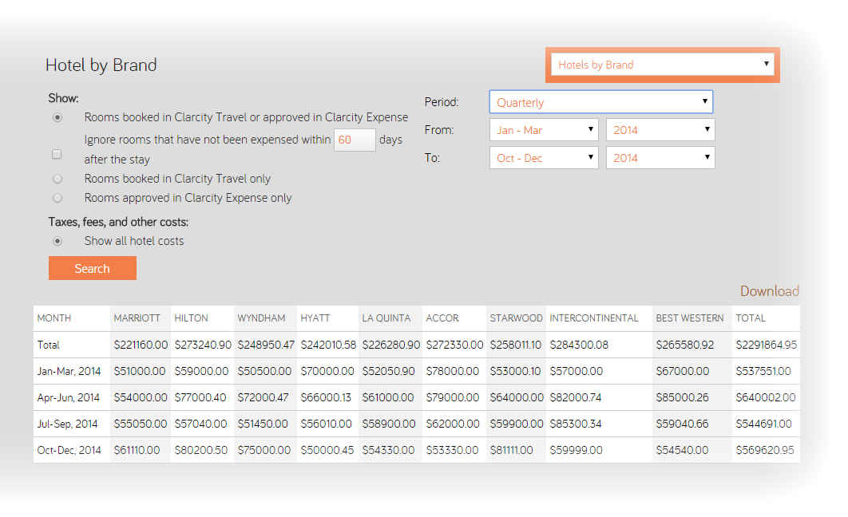
Task: Click the HILTON column header
Action: coord(192,318)
